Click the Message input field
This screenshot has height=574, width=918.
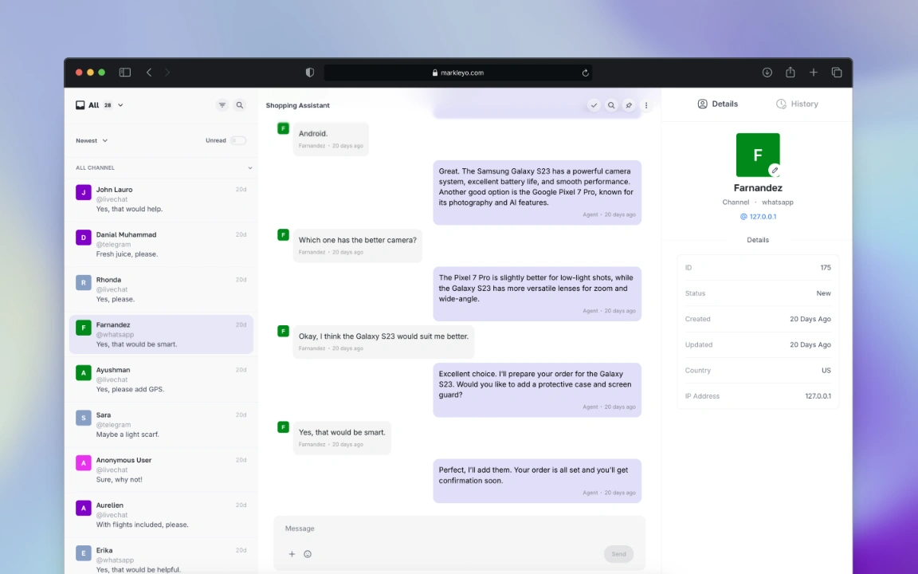[x=459, y=529]
